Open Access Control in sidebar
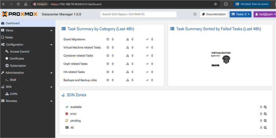This screenshot has height=138, width=276. 19,52
